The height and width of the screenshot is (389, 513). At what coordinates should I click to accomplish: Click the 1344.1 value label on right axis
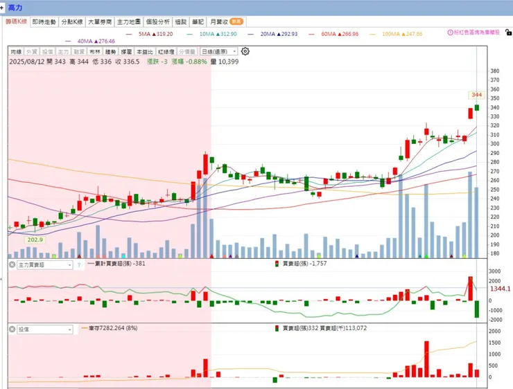coord(500,289)
